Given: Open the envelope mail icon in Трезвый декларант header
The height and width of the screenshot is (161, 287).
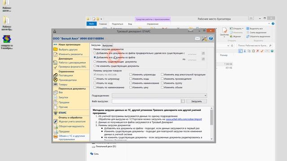Looking at the screenshot, I should pyautogui.click(x=197, y=38).
